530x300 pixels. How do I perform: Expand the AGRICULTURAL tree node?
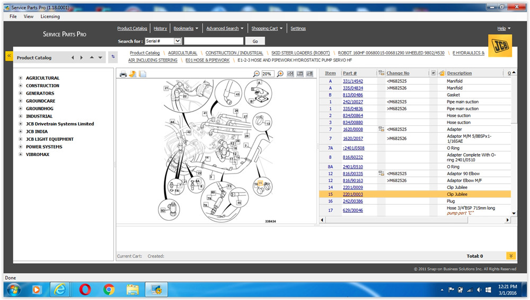[x=20, y=78]
